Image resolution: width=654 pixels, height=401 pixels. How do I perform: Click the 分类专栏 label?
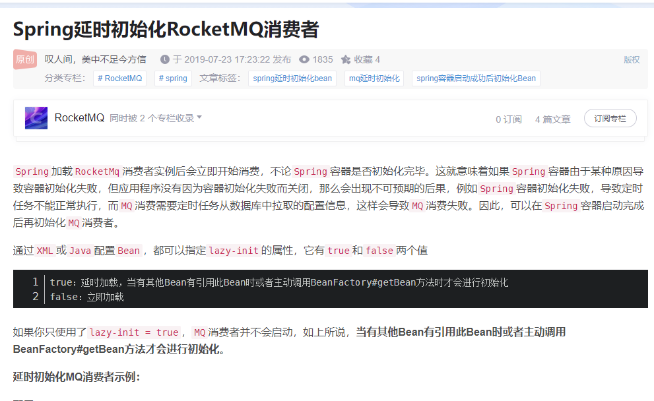[65, 78]
